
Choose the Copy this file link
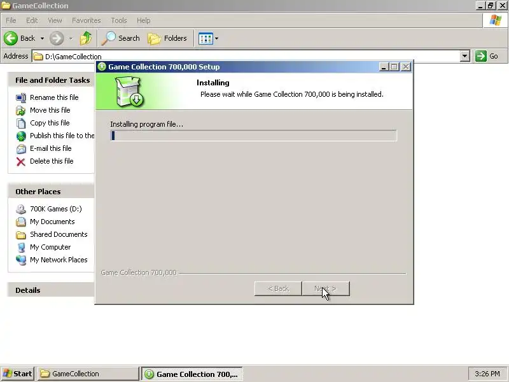(50, 123)
